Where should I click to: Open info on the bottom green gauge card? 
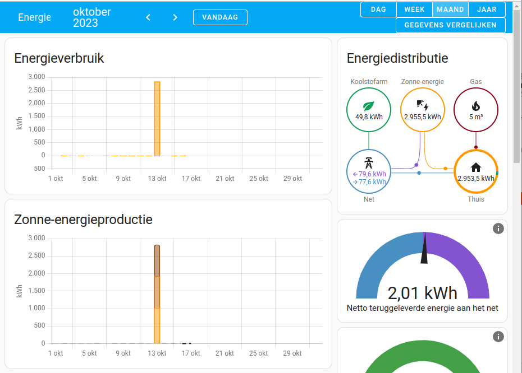[498, 337]
